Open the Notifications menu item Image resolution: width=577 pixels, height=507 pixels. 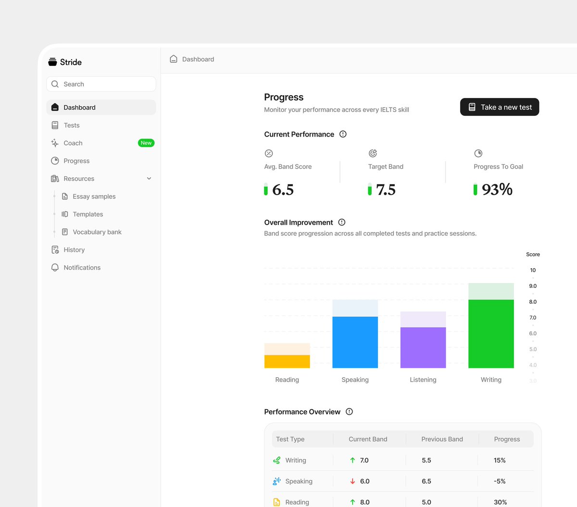pos(101,268)
